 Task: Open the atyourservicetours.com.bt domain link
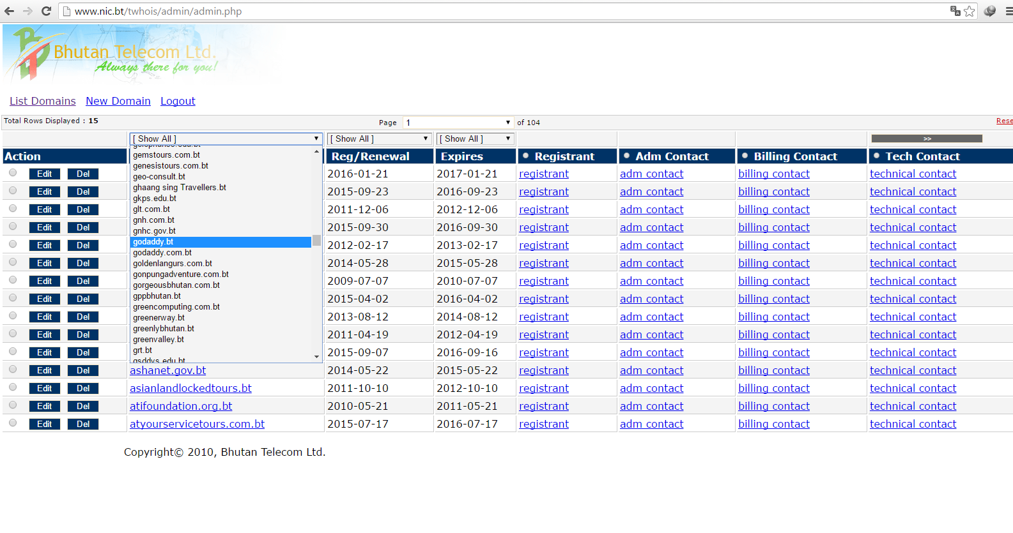197,424
